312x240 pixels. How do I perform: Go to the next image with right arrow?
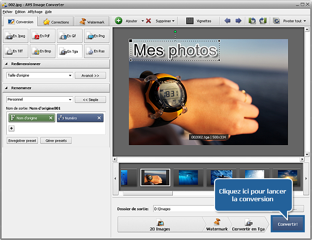tap(238, 21)
